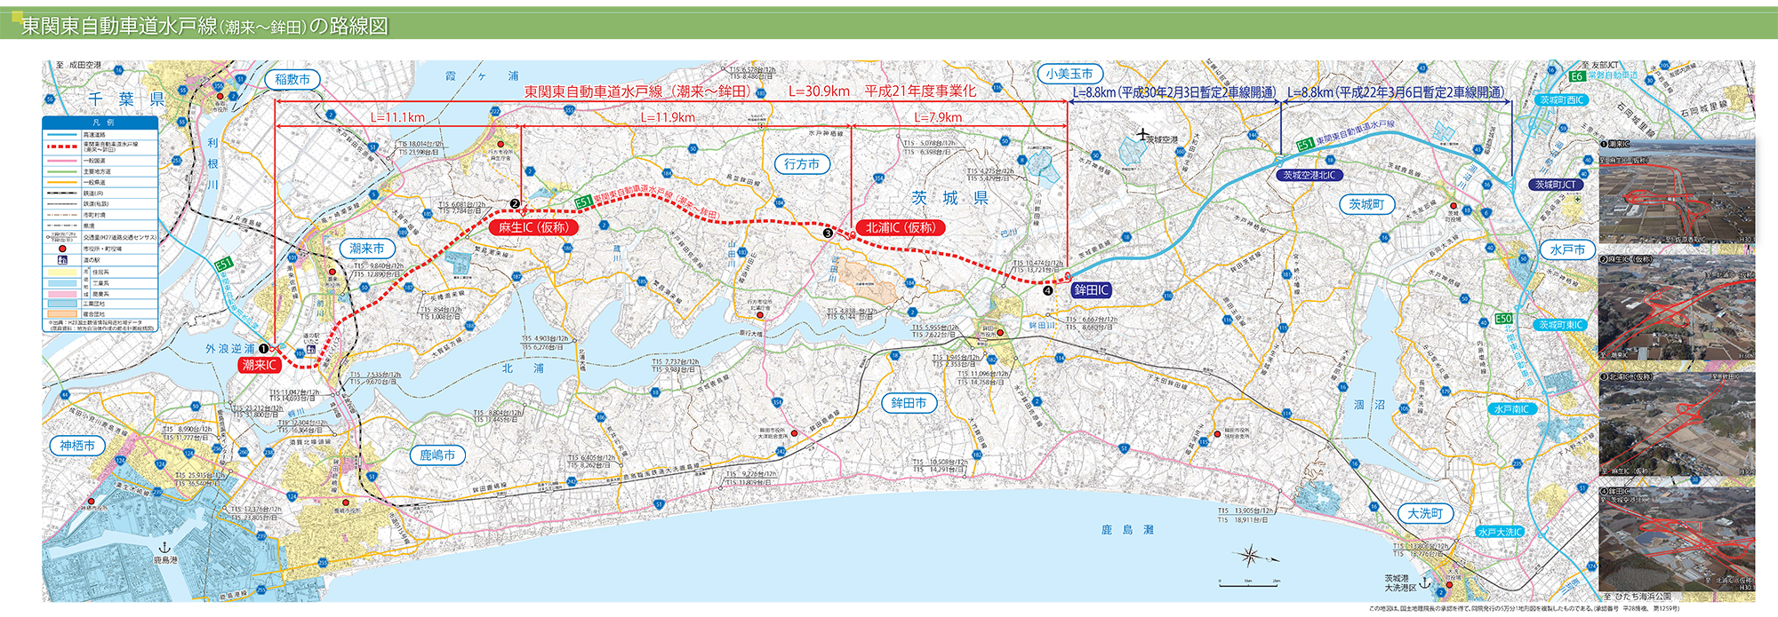Select the 北浦IC（仮称） interchange label

(x=900, y=227)
